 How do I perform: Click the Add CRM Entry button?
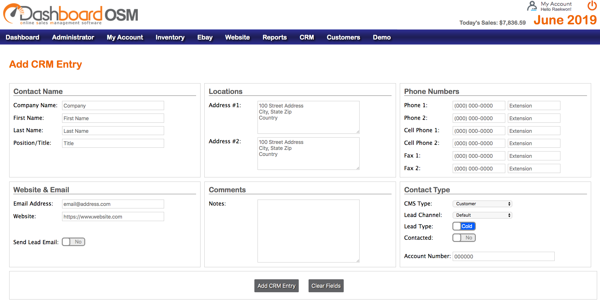(x=276, y=286)
